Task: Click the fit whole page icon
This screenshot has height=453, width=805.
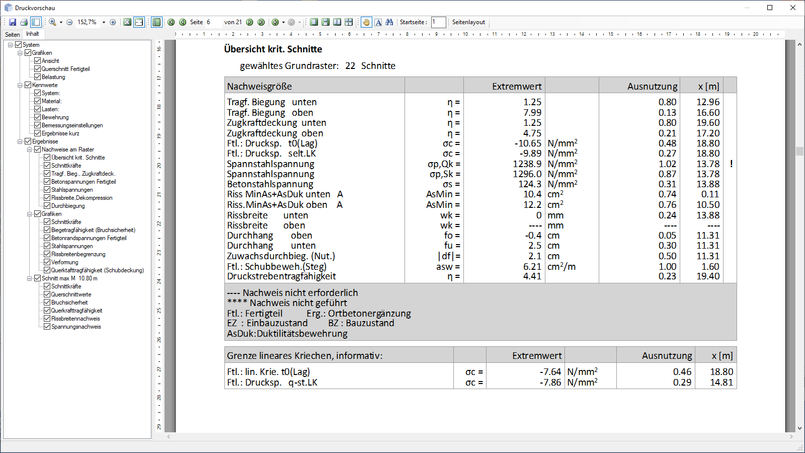Action: 127,22
